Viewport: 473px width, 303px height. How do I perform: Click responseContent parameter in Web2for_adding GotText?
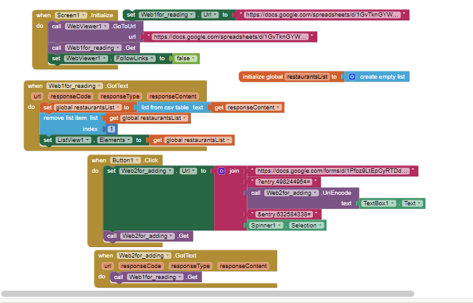[244, 266]
